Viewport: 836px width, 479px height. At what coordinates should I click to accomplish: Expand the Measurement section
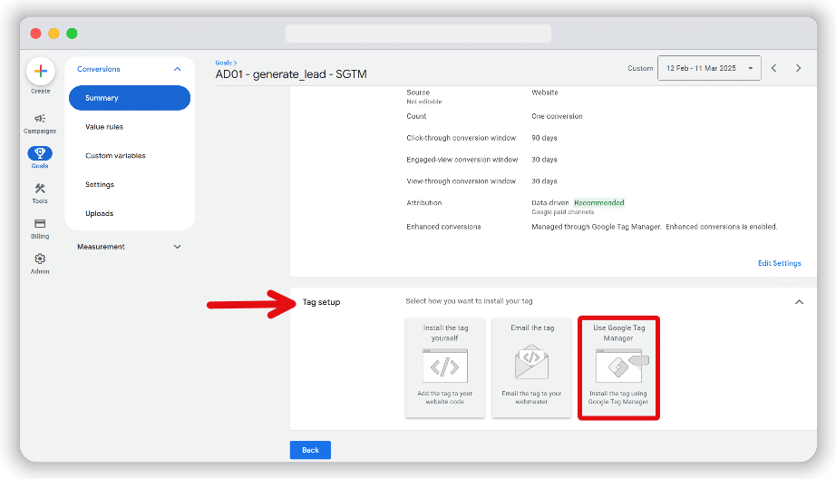pyautogui.click(x=177, y=247)
